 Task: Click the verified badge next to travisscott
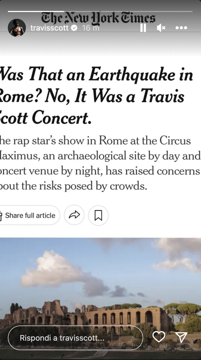click(74, 28)
